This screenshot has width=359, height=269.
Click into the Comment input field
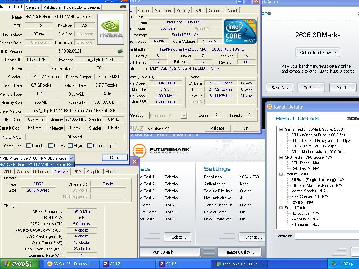(x=327, y=236)
